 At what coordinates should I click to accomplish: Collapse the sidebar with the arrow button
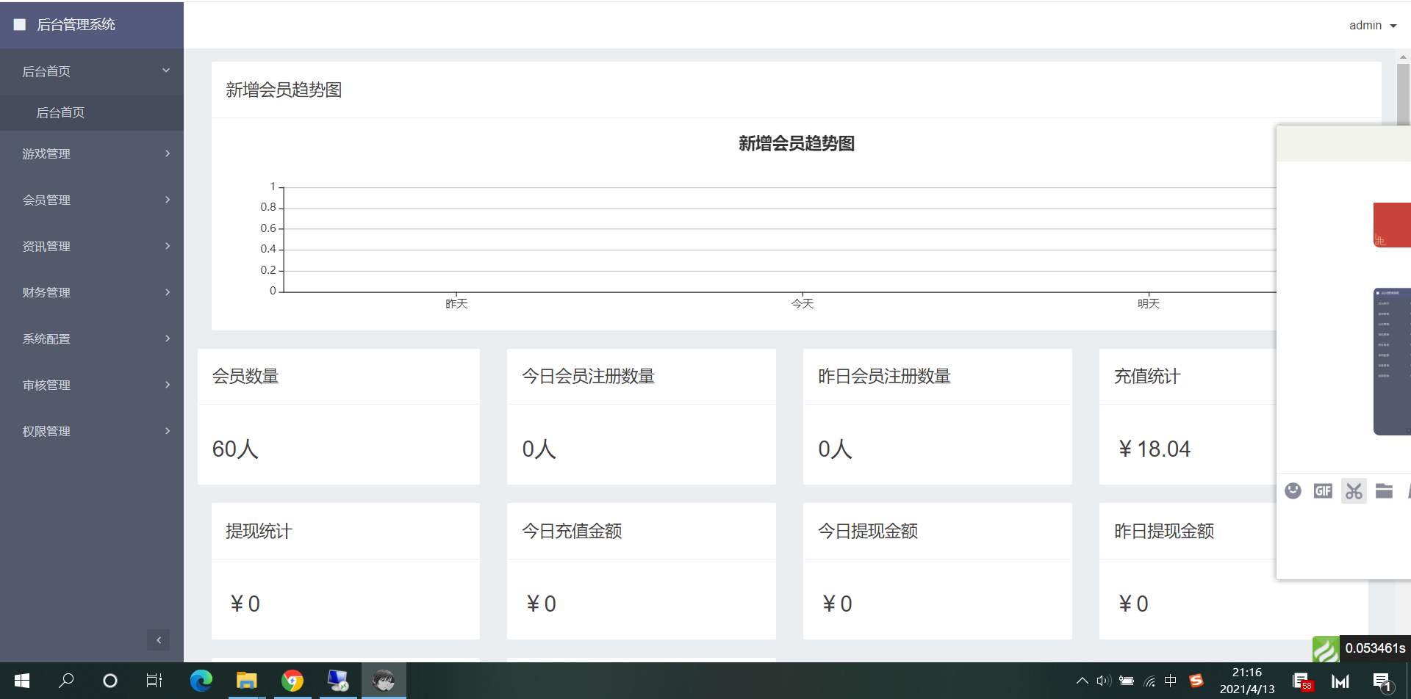(158, 640)
